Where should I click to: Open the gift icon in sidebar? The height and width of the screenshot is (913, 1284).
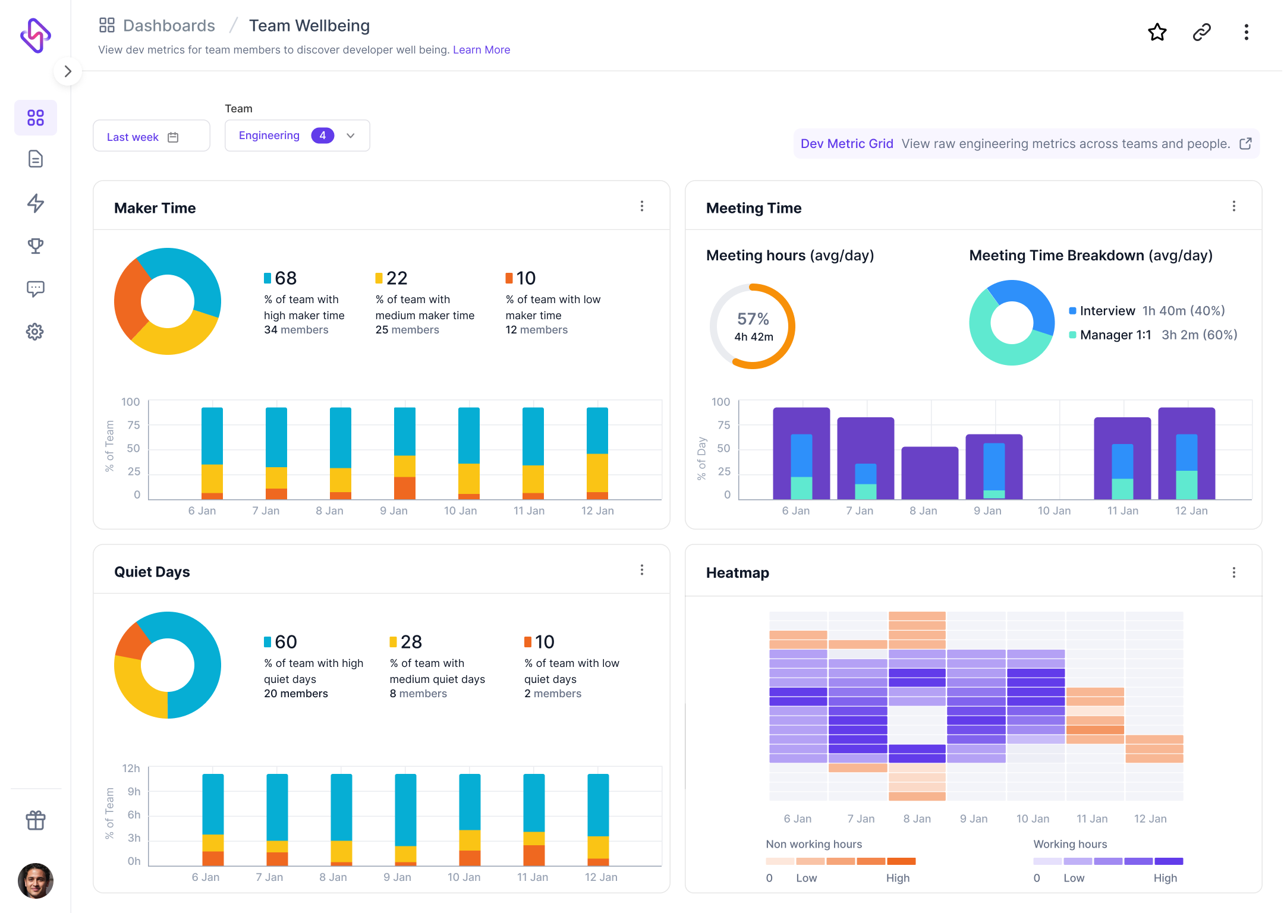click(36, 820)
